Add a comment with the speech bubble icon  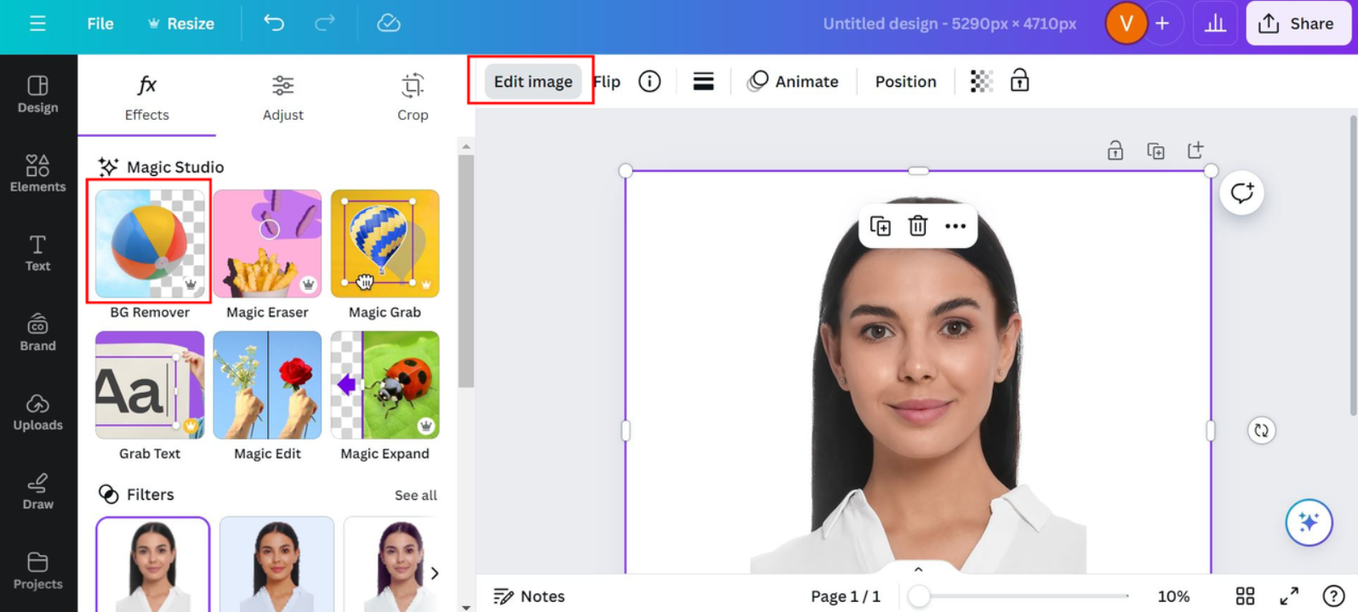pyautogui.click(x=1241, y=193)
